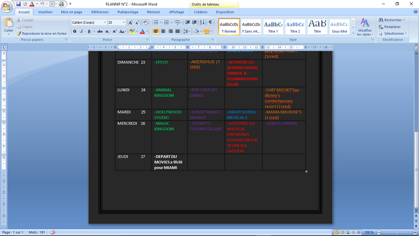This screenshot has width=419, height=236.
Task: Apply subscript formatting
Action: [107, 31]
